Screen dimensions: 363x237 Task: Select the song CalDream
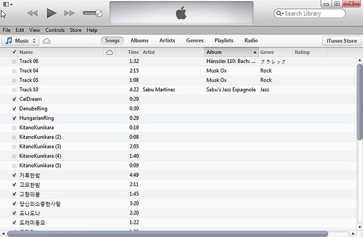pos(31,99)
